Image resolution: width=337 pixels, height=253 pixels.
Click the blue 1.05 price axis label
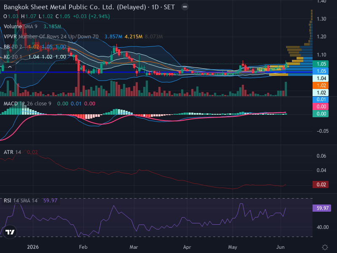coord(321,71)
